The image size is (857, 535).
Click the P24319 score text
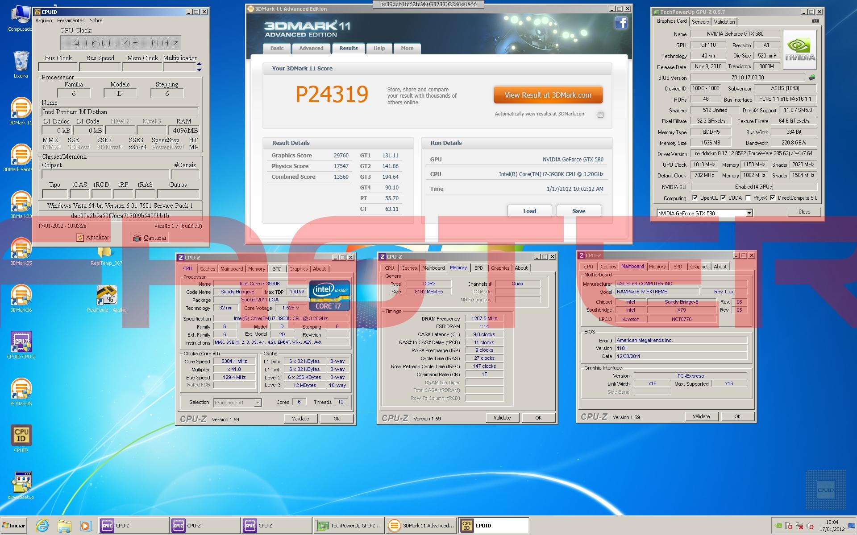pos(332,94)
